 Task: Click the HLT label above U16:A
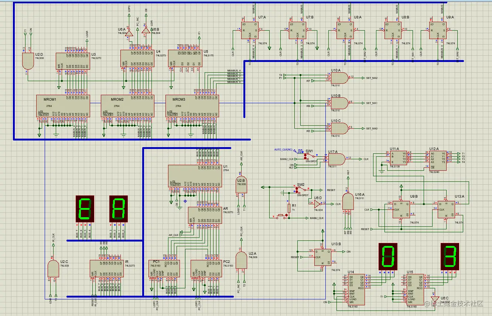coord(348,172)
